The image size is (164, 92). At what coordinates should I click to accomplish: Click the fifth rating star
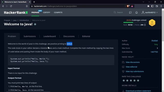pos(138,80)
